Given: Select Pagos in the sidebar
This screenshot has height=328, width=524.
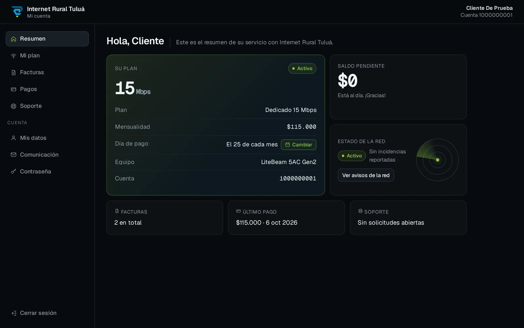Looking at the screenshot, I should click(47, 89).
